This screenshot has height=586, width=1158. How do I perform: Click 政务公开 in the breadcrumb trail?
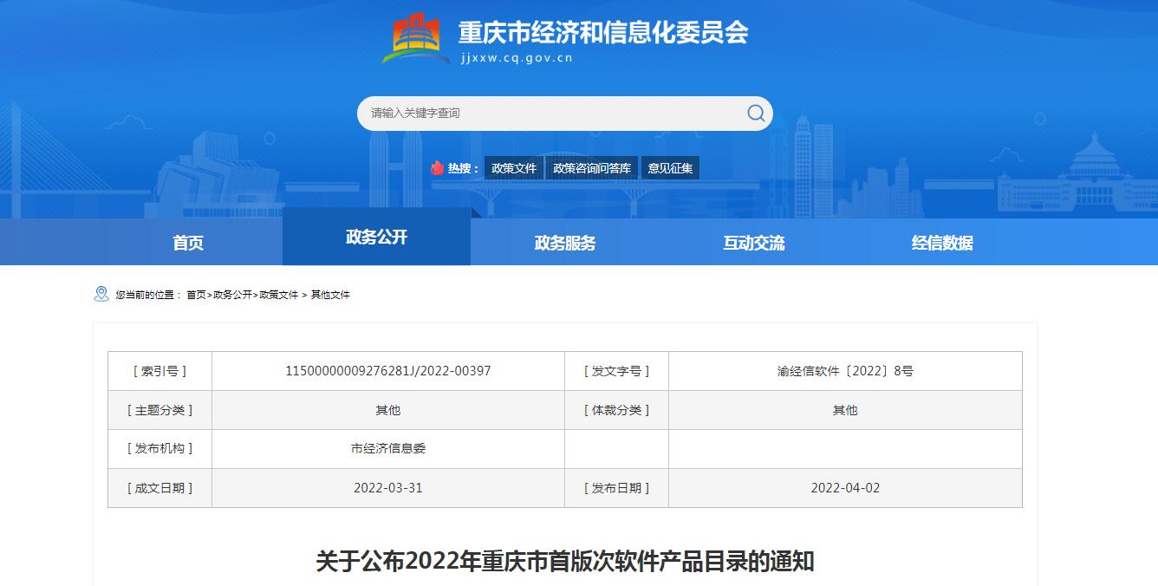point(233,295)
